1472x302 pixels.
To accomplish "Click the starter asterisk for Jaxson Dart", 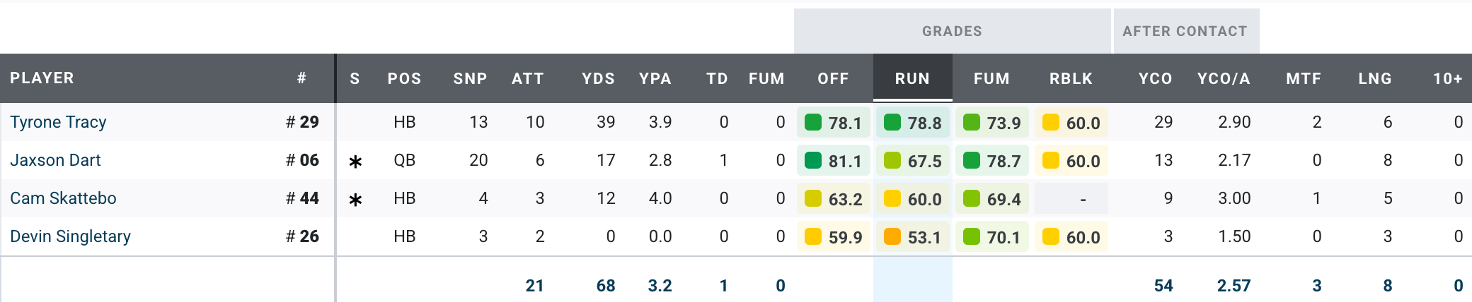I will (x=355, y=162).
